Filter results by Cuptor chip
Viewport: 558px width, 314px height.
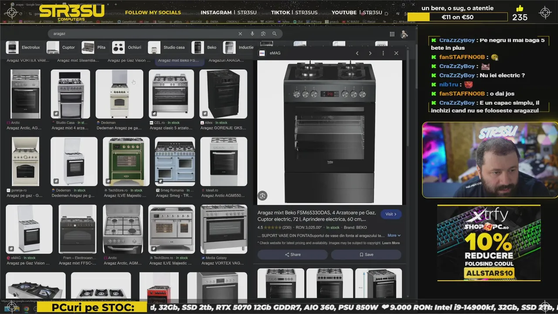coord(62,48)
